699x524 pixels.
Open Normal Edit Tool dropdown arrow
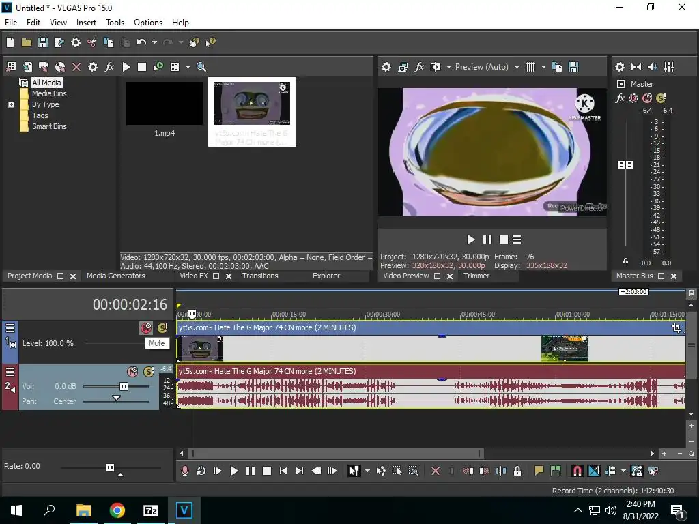[x=367, y=471]
